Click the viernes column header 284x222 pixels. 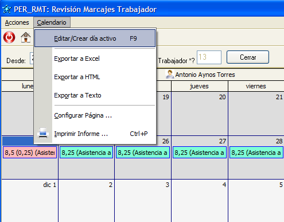(256, 86)
